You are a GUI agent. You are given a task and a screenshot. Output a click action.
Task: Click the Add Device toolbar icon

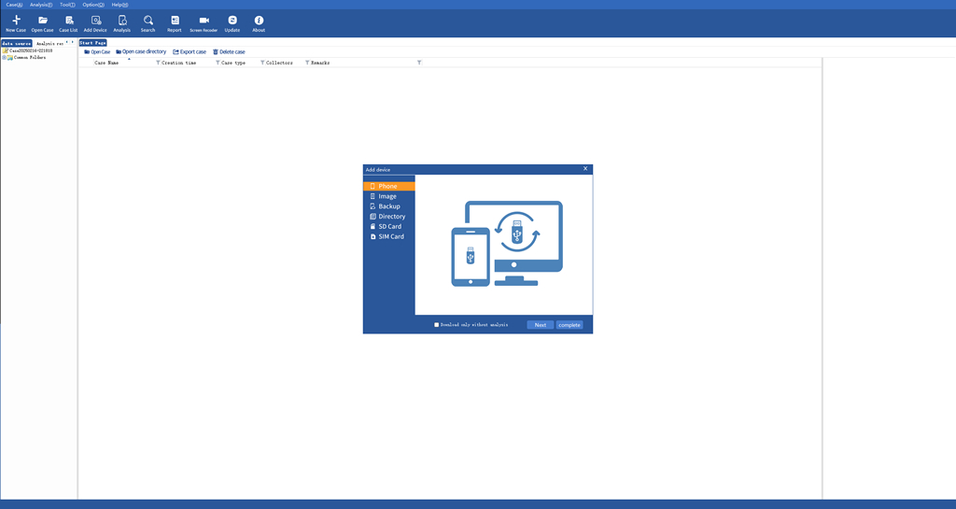click(x=95, y=23)
